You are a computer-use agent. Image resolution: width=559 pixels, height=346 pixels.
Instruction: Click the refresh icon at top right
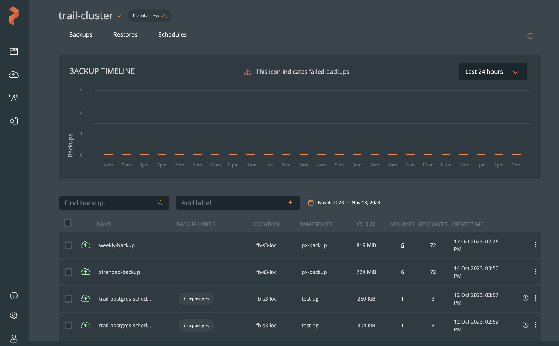[530, 36]
